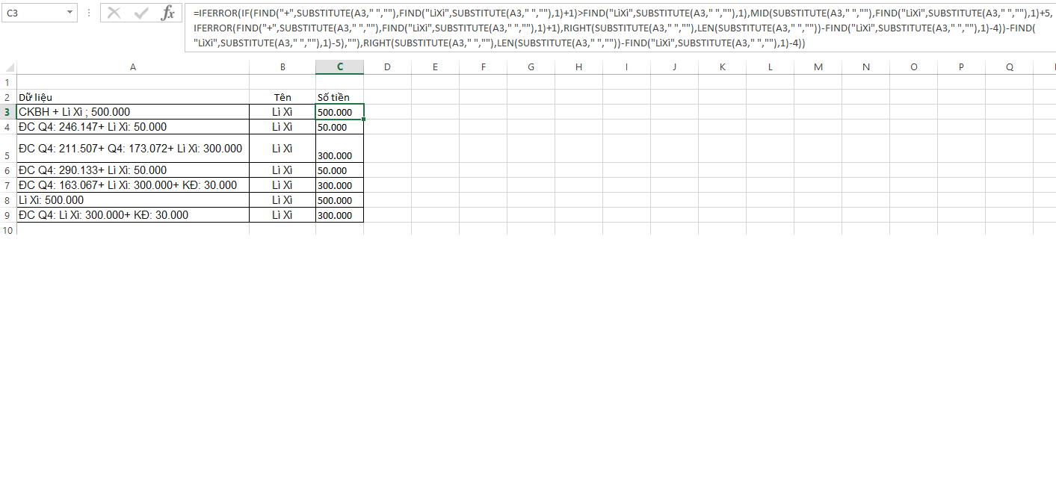Click the Select All corner triangle
The height and width of the screenshot is (484, 1056).
[8, 67]
